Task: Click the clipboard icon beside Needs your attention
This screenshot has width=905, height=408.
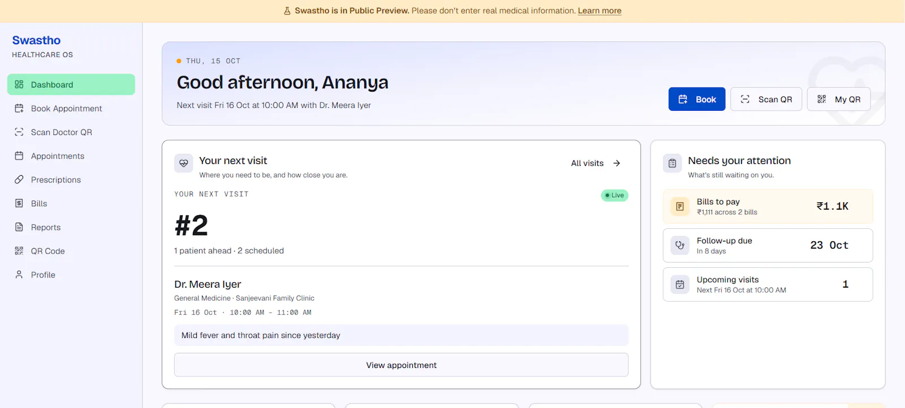Action: [x=673, y=163]
